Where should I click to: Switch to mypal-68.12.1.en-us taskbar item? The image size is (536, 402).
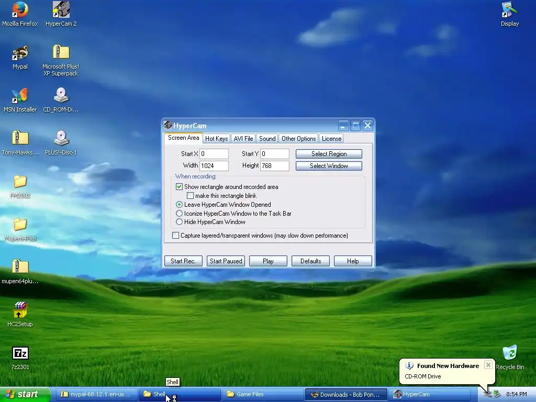(x=96, y=395)
